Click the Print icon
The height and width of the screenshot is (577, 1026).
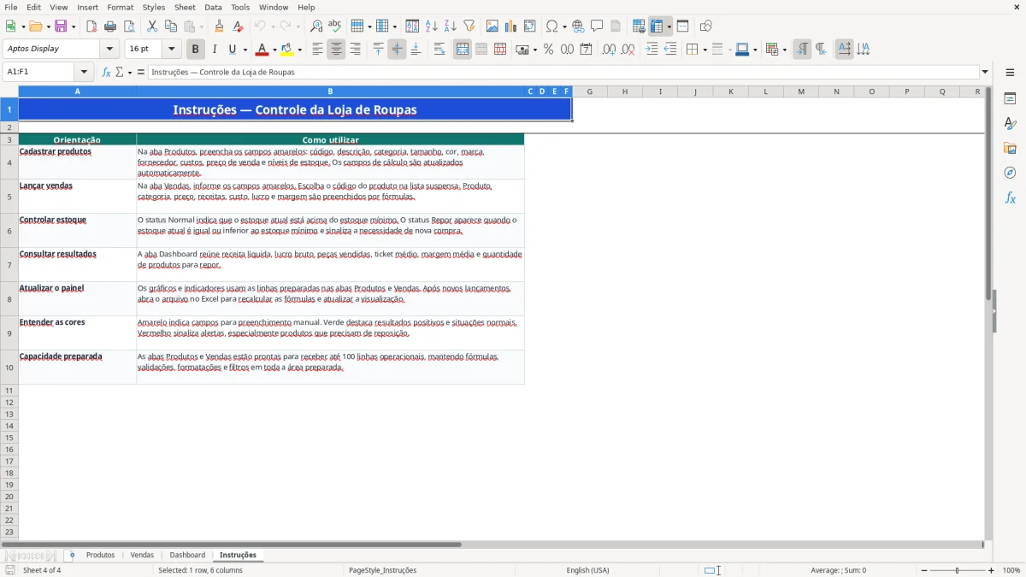point(110,26)
